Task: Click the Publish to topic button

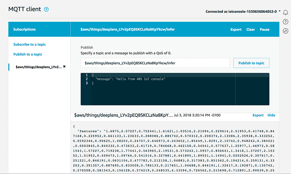Action: pos(251,63)
